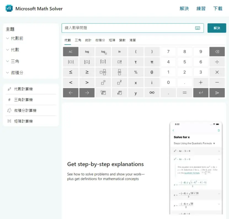Viewport: 229px width, 219px height.
Task: Click the backspace delete key icon
Action: tap(217, 52)
